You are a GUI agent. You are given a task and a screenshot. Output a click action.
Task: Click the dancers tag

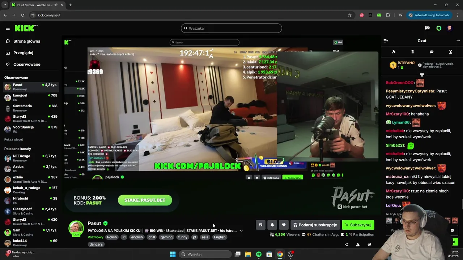(96, 244)
